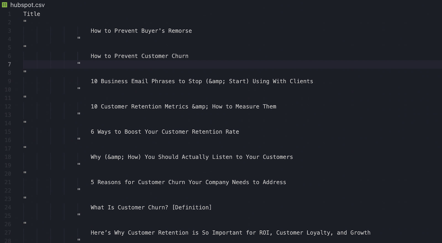Click the 'Why (& How) You Should Actually Listen' line
This screenshot has width=442, height=243.
[x=192, y=157]
